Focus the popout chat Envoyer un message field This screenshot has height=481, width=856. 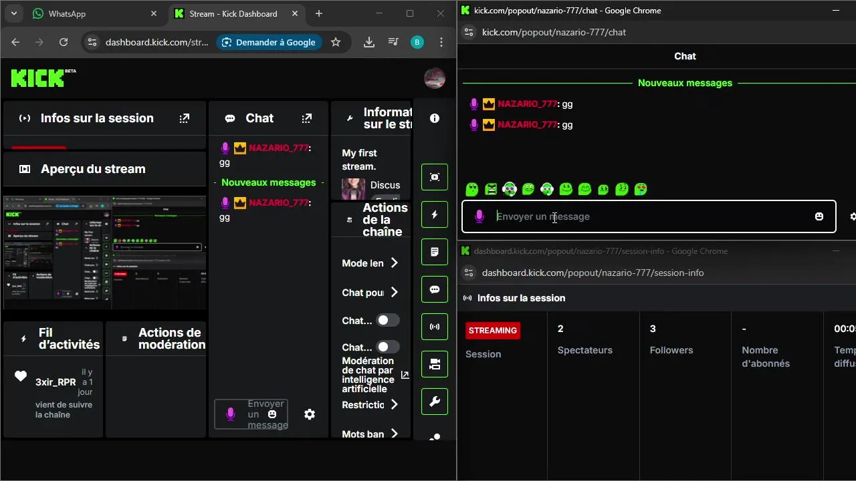649,216
